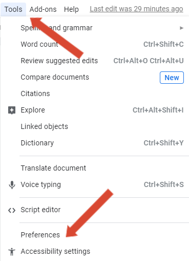189x261 pixels.
Task: Click the Explore star icon
Action: click(12, 110)
